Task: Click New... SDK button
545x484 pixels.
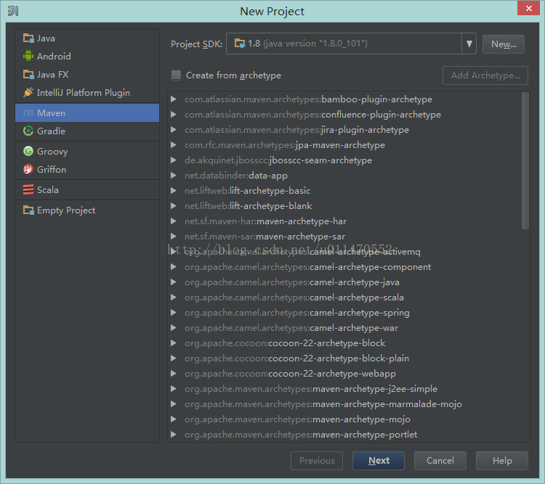Action: click(x=504, y=44)
